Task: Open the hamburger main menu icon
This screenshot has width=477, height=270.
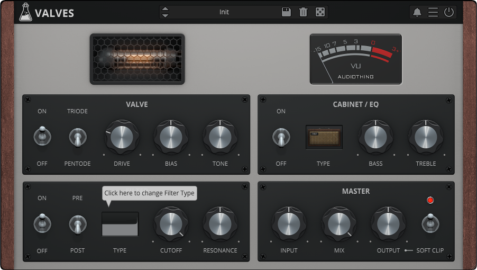Action: [x=433, y=13]
